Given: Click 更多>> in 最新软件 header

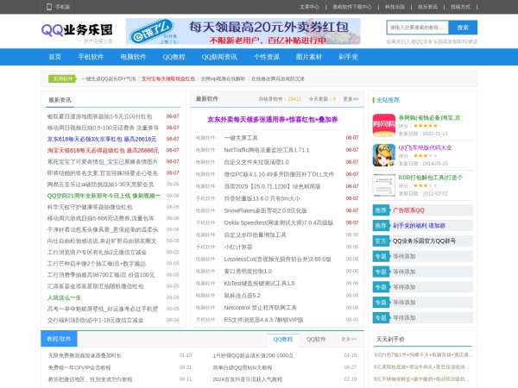Looking at the screenshot, I should click(x=351, y=99).
